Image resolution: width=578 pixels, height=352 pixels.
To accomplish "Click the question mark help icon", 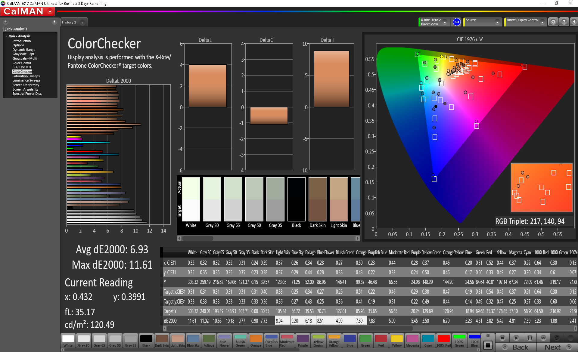I will (x=564, y=22).
